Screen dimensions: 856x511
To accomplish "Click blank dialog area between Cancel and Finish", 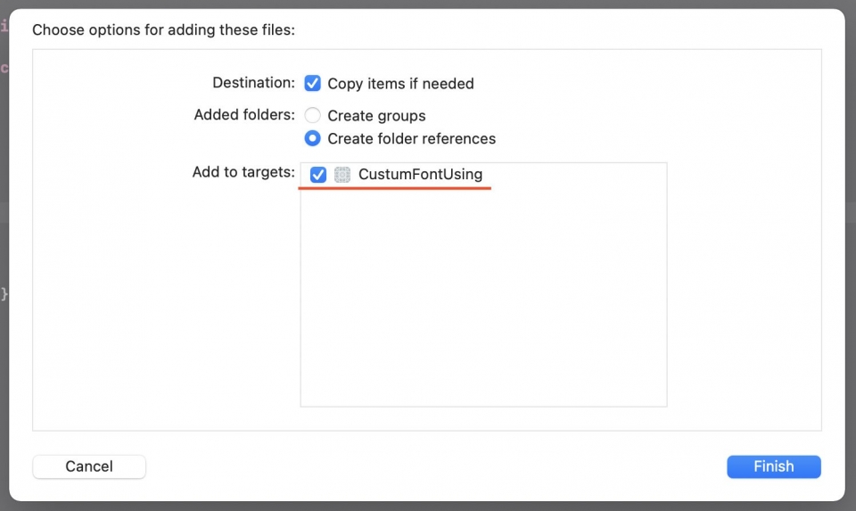I will pos(437,466).
